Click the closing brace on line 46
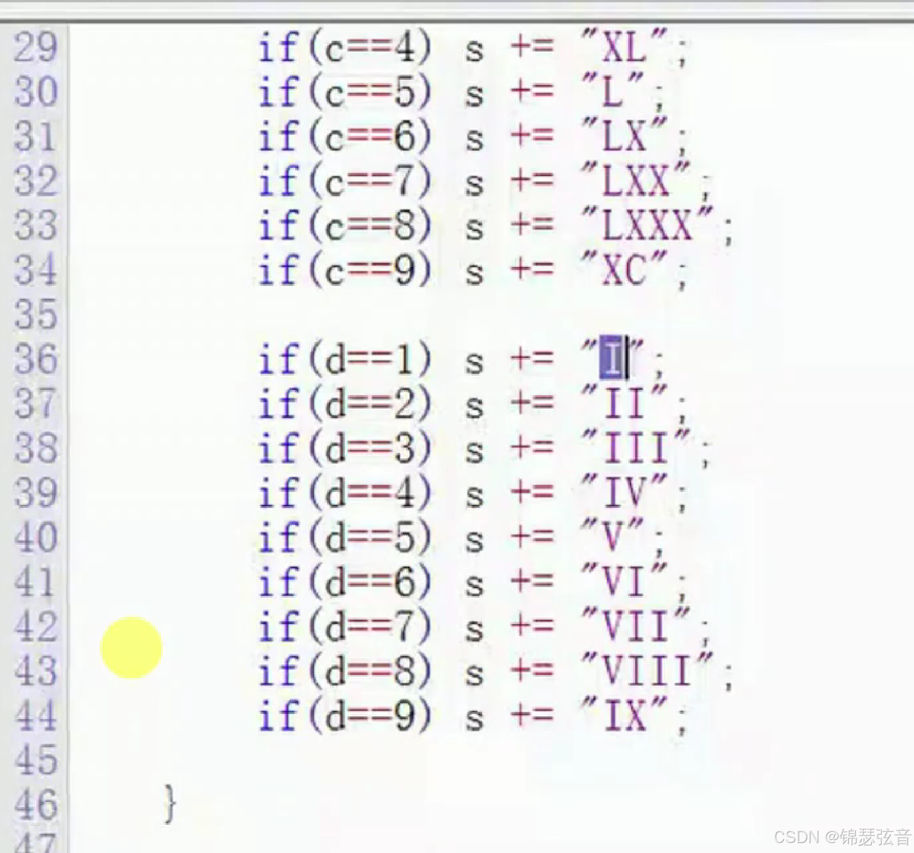Screen dimensions: 914x853 pos(170,804)
